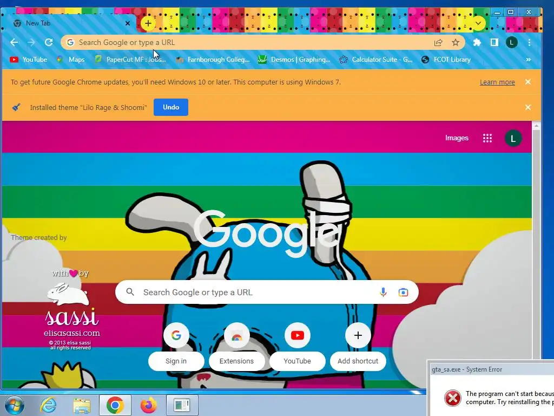The width and height of the screenshot is (554, 416).
Task: Click the gta_sa.exe System Error title
Action: click(466, 369)
